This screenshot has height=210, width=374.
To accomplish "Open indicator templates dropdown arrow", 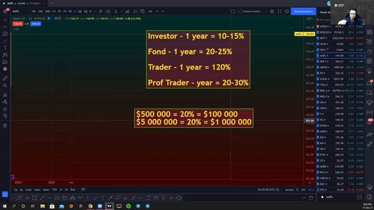I will (121, 12).
